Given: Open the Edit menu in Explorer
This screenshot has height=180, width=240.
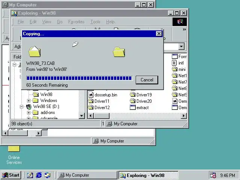Looking at the screenshot, I should 33,22.
